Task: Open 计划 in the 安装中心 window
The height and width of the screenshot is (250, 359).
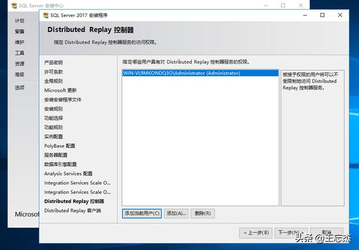Action: [x=20, y=21]
